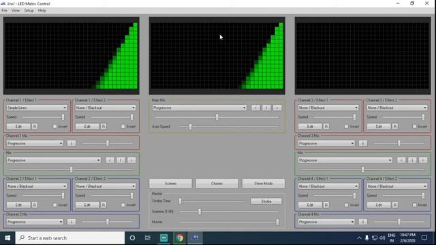This screenshot has height=245, width=436.
Task: Click Channel 1 Mix center button
Action: (x=72, y=144)
